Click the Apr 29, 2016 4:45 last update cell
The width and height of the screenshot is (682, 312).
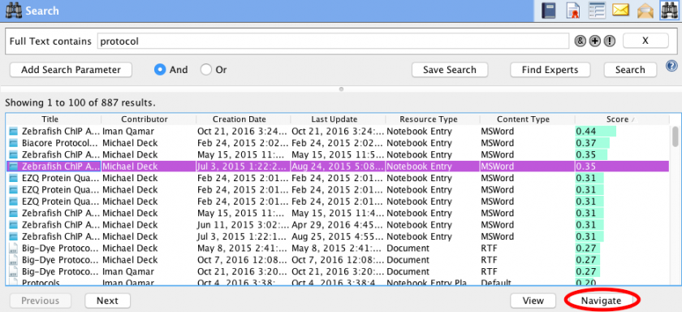click(338, 225)
